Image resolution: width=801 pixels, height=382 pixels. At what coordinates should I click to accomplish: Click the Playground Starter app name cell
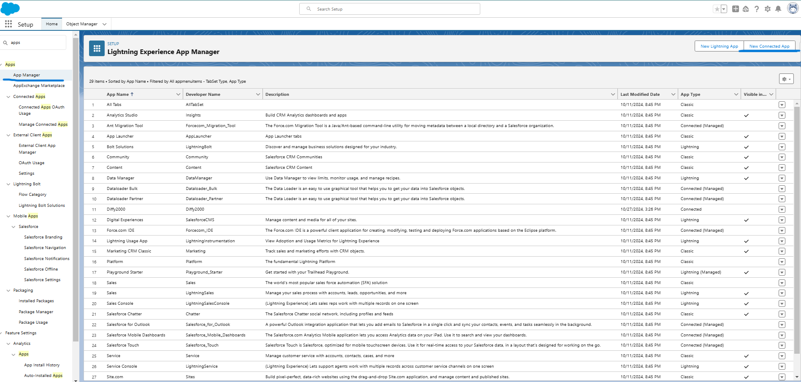pyautogui.click(x=125, y=272)
